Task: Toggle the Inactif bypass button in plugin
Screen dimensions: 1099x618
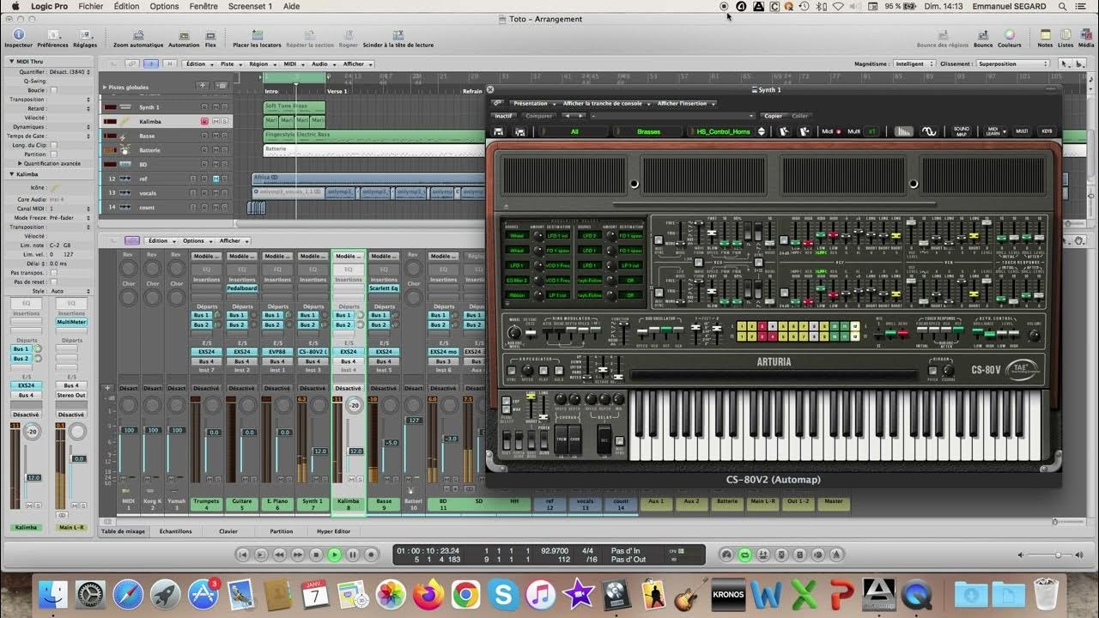Action: coord(504,116)
